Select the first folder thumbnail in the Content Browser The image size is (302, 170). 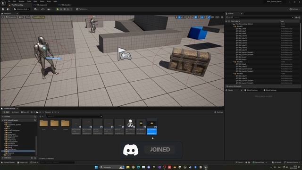click(44, 123)
